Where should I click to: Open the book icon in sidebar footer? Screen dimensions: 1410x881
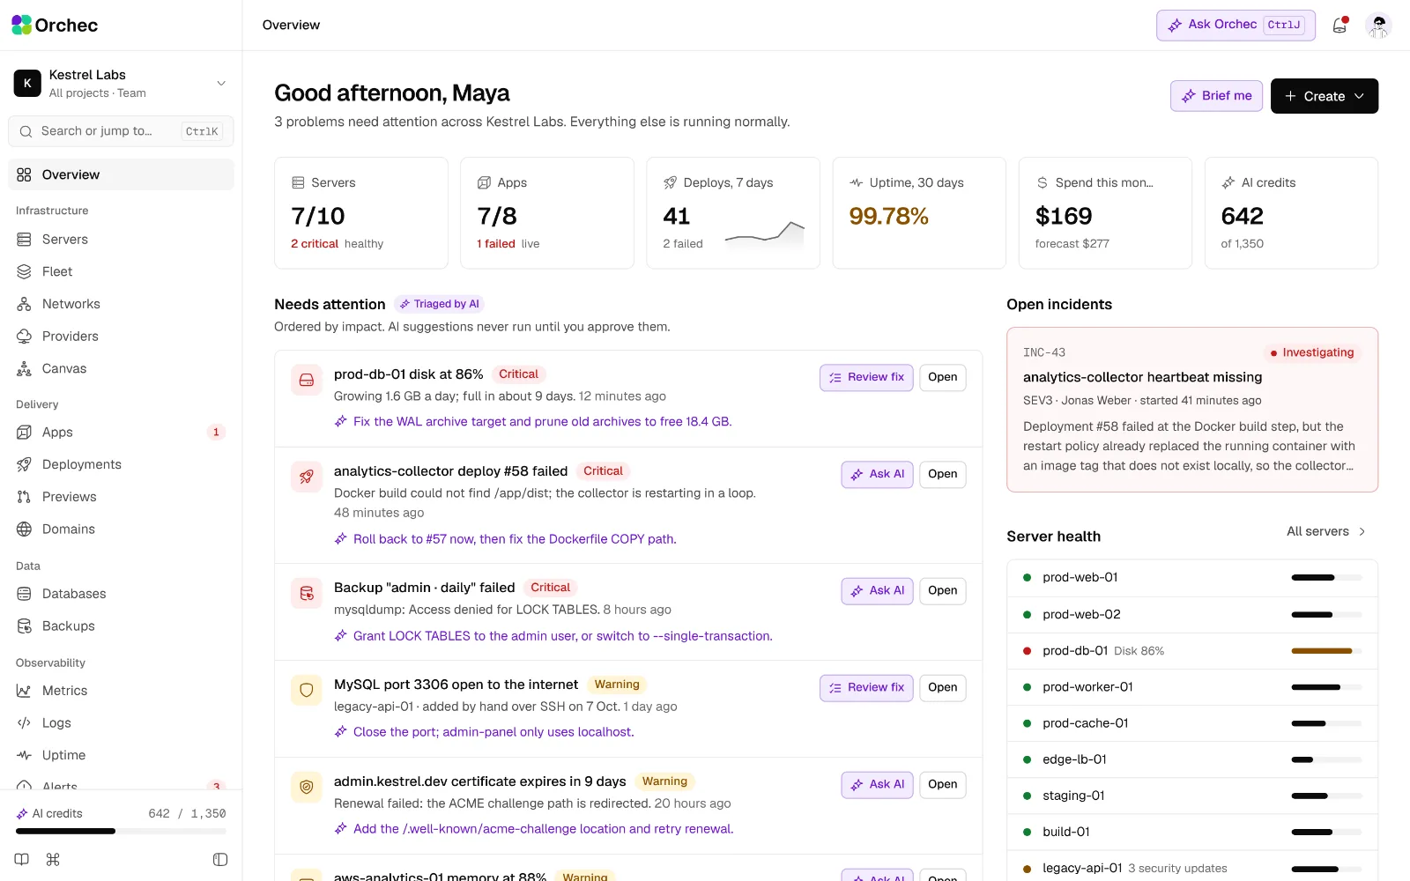[x=22, y=859]
